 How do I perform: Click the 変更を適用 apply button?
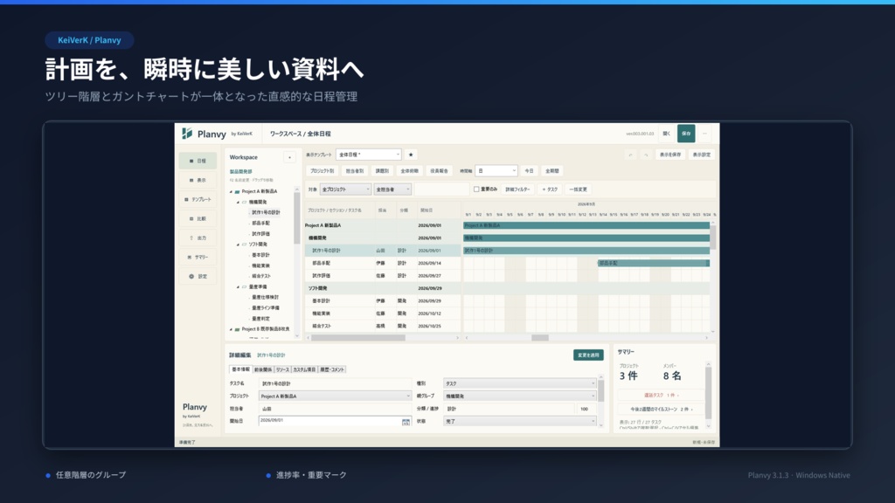[588, 355]
